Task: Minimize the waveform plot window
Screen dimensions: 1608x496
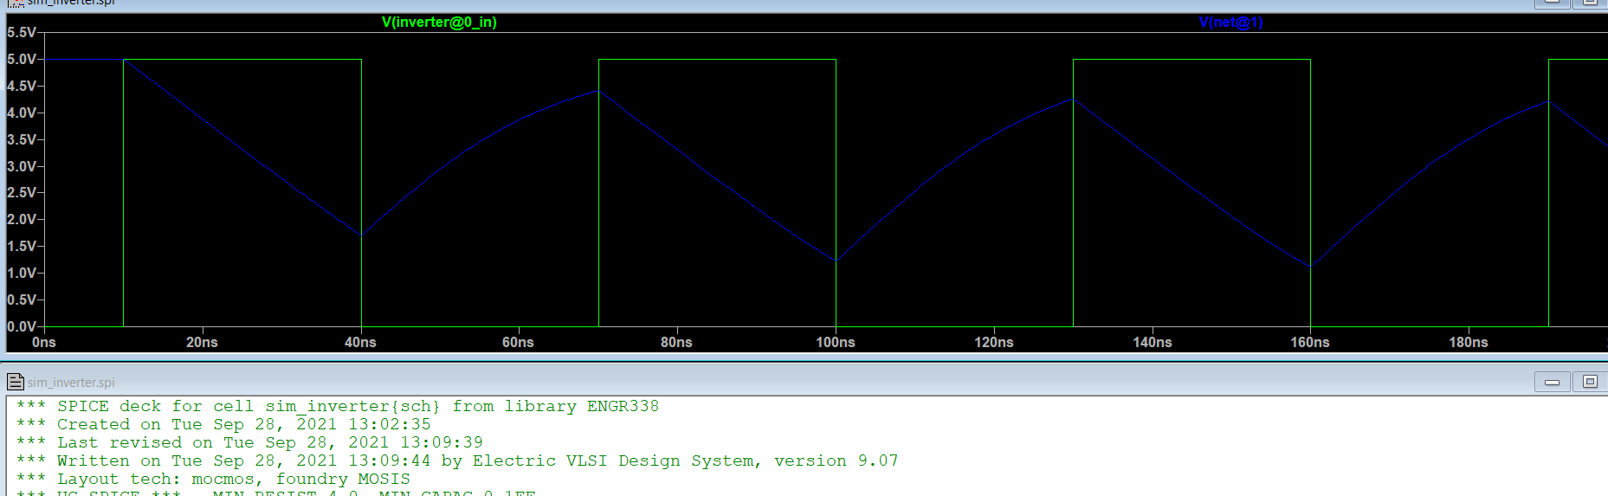Action: (1552, 3)
